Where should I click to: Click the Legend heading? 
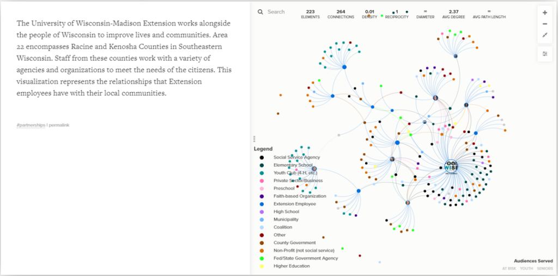pos(263,149)
